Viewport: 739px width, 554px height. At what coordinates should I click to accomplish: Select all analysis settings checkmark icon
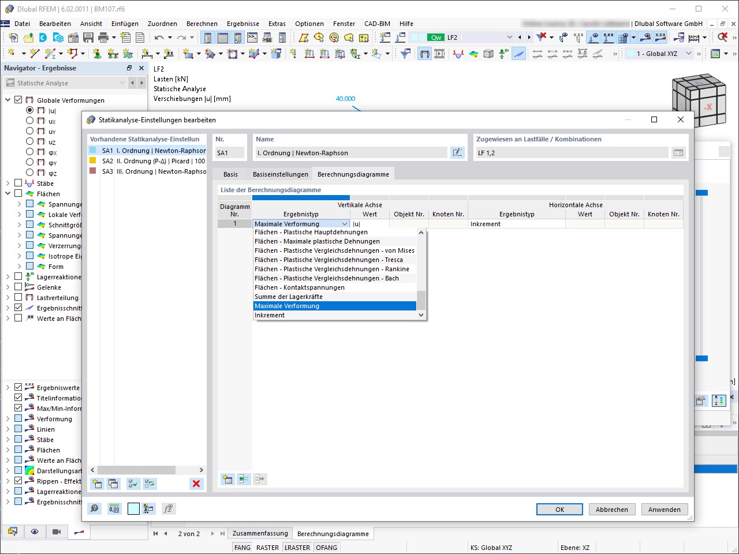coord(133,484)
